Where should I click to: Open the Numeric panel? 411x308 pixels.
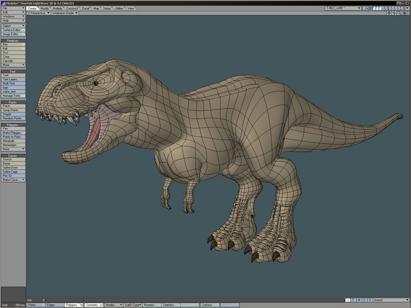tap(152, 305)
